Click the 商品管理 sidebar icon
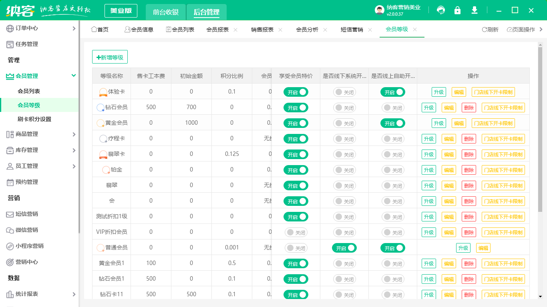The width and height of the screenshot is (547, 307). [10, 134]
